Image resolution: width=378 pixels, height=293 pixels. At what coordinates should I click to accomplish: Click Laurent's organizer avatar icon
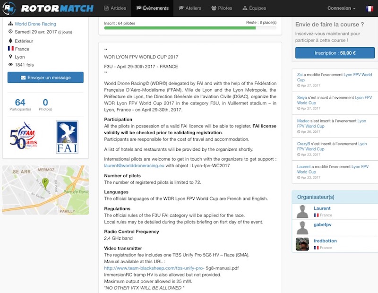click(302, 211)
